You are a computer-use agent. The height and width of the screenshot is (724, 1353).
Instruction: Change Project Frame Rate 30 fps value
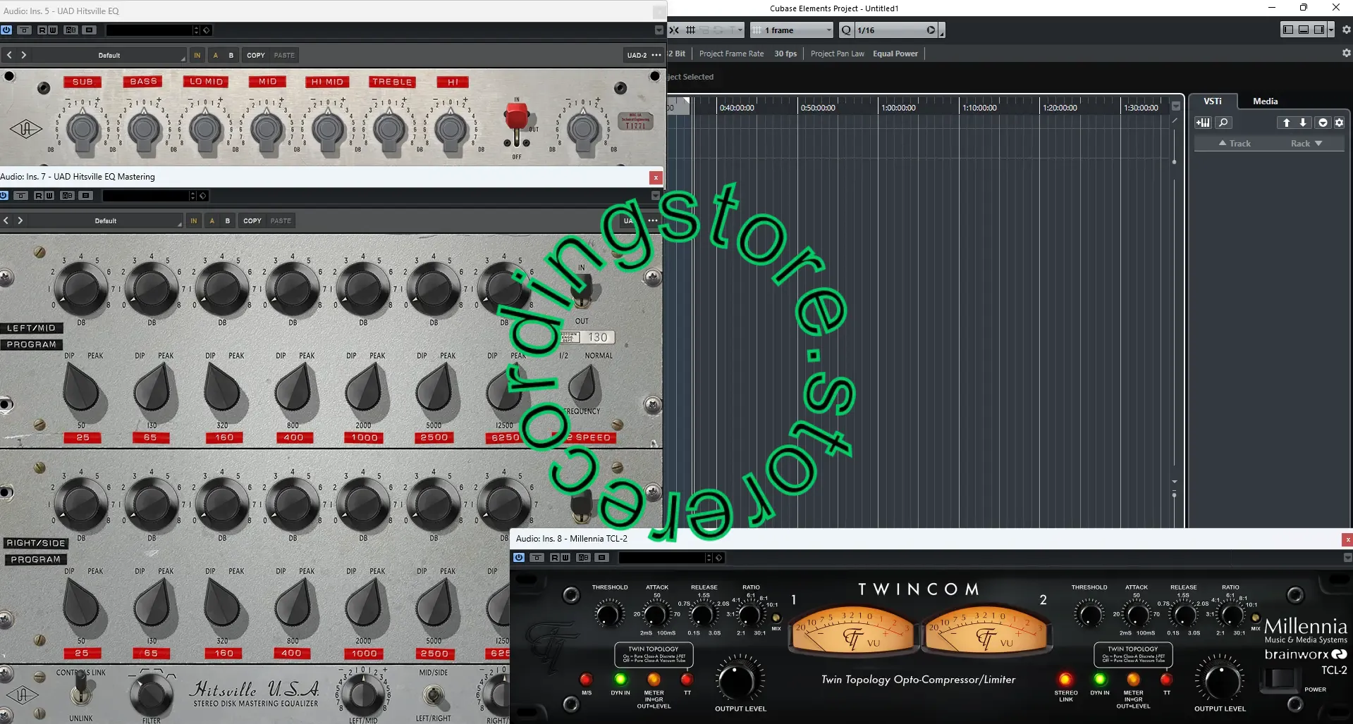[785, 54]
